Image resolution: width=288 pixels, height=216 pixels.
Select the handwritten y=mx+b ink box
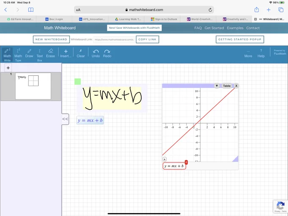coord(112,98)
